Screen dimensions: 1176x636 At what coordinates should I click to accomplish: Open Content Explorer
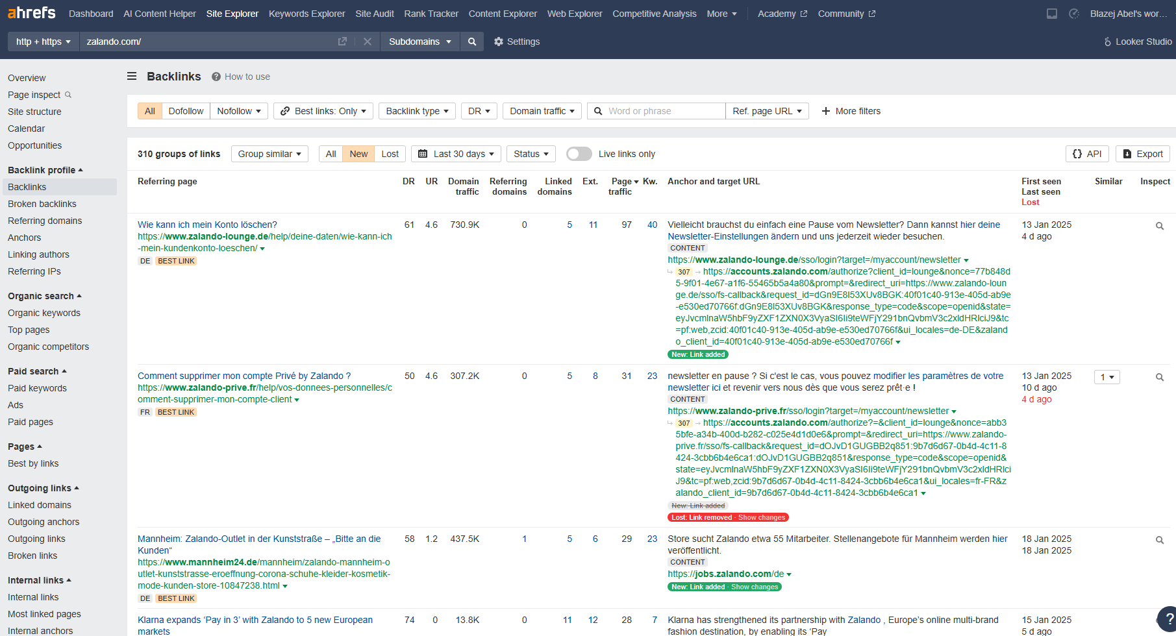pos(503,14)
